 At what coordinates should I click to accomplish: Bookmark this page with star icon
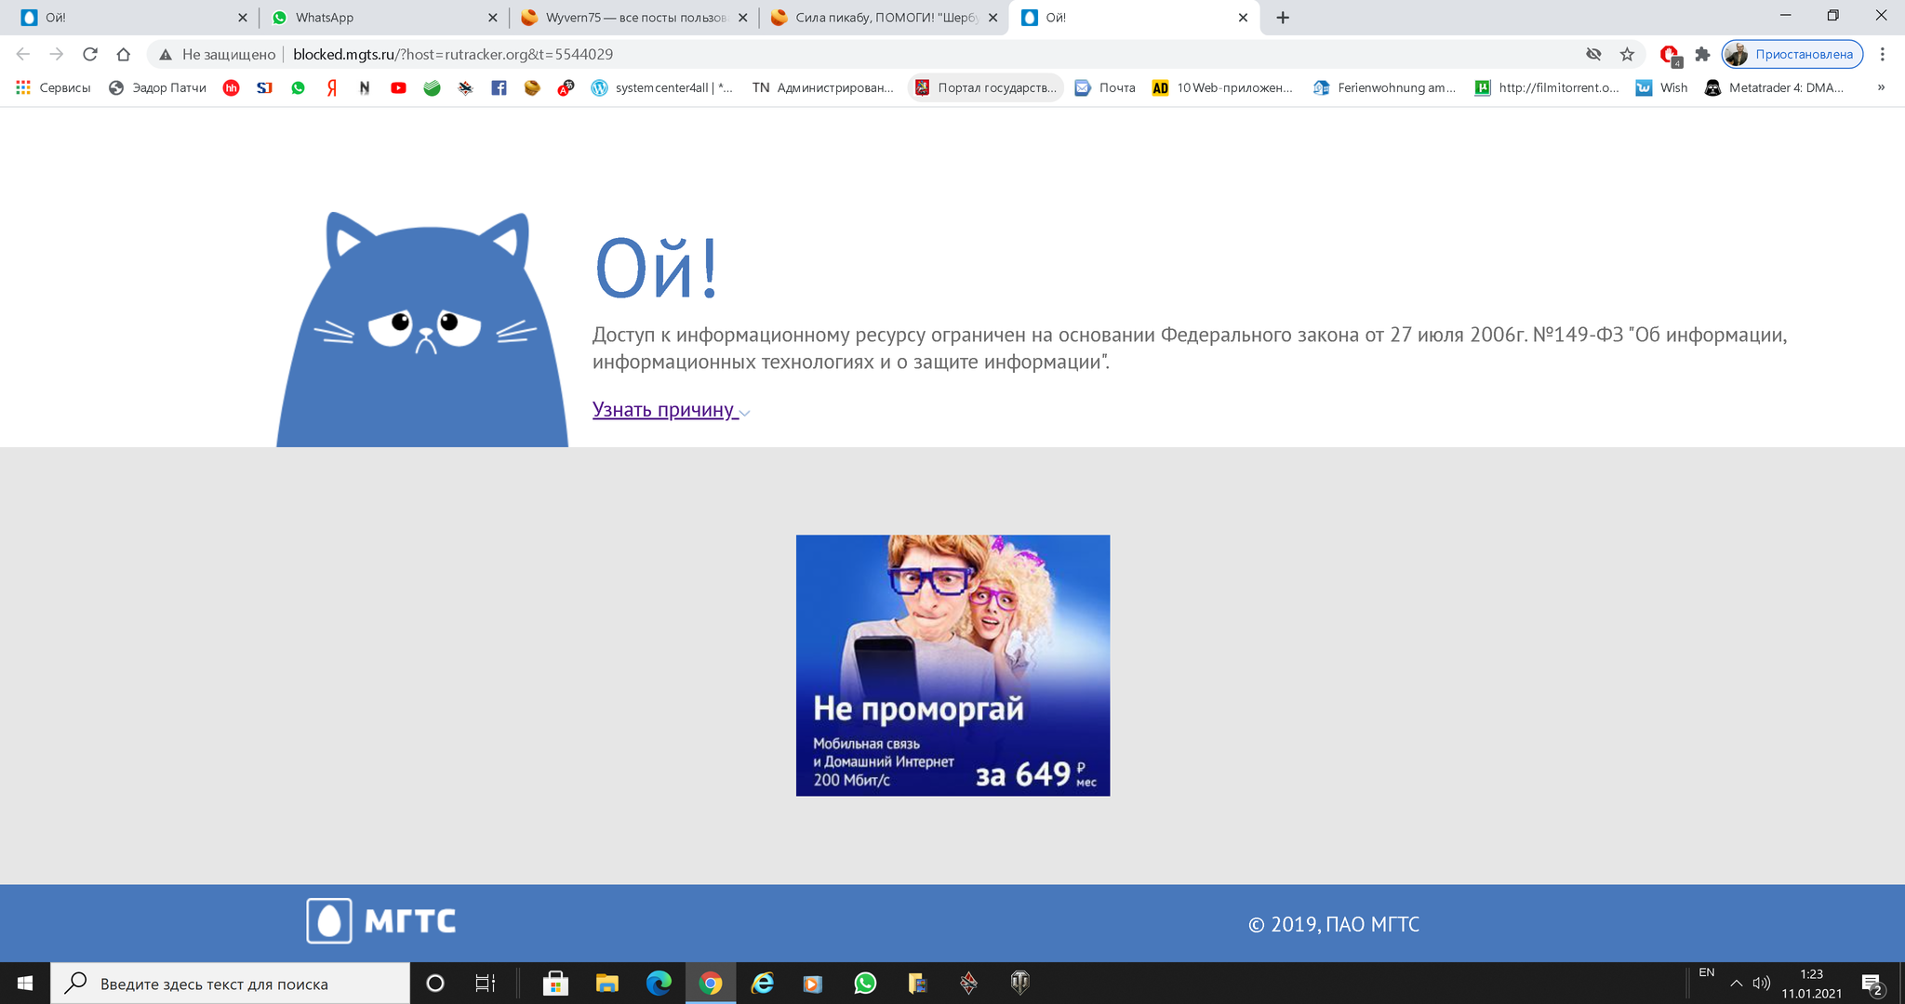click(1627, 54)
